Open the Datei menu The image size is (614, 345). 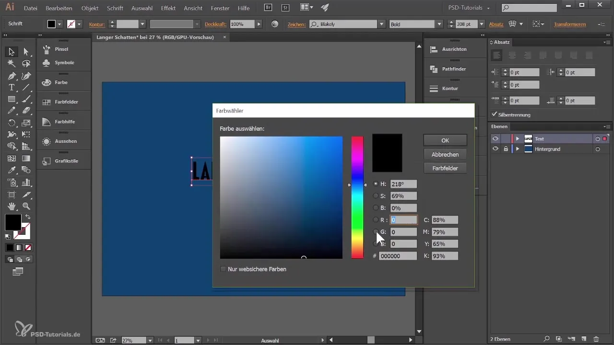[x=30, y=8]
